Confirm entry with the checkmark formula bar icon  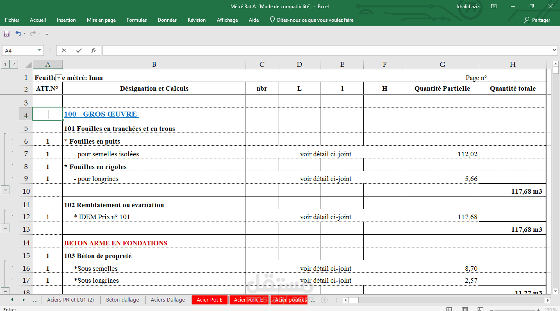[79, 50]
